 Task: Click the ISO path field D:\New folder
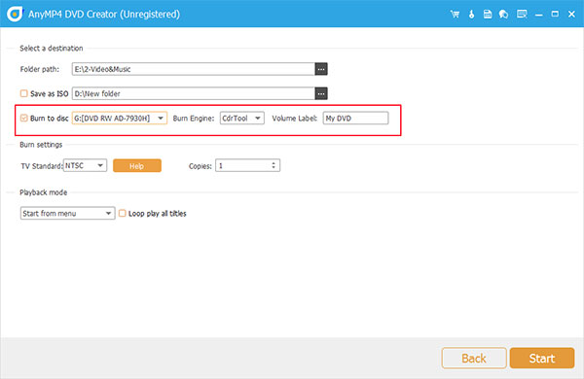coord(194,93)
